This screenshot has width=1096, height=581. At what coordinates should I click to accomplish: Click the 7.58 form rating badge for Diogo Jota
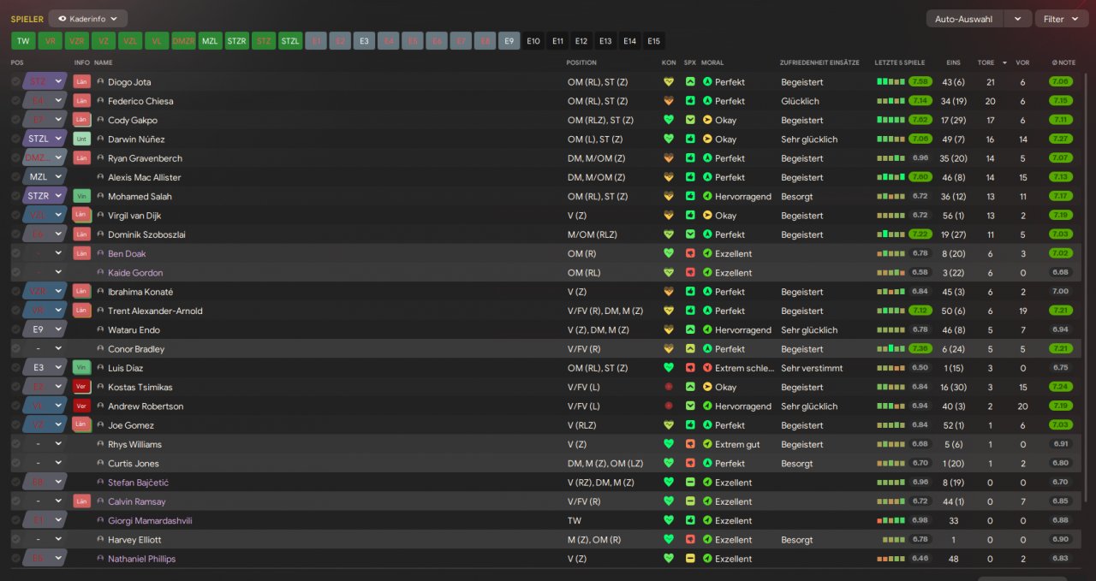(920, 82)
